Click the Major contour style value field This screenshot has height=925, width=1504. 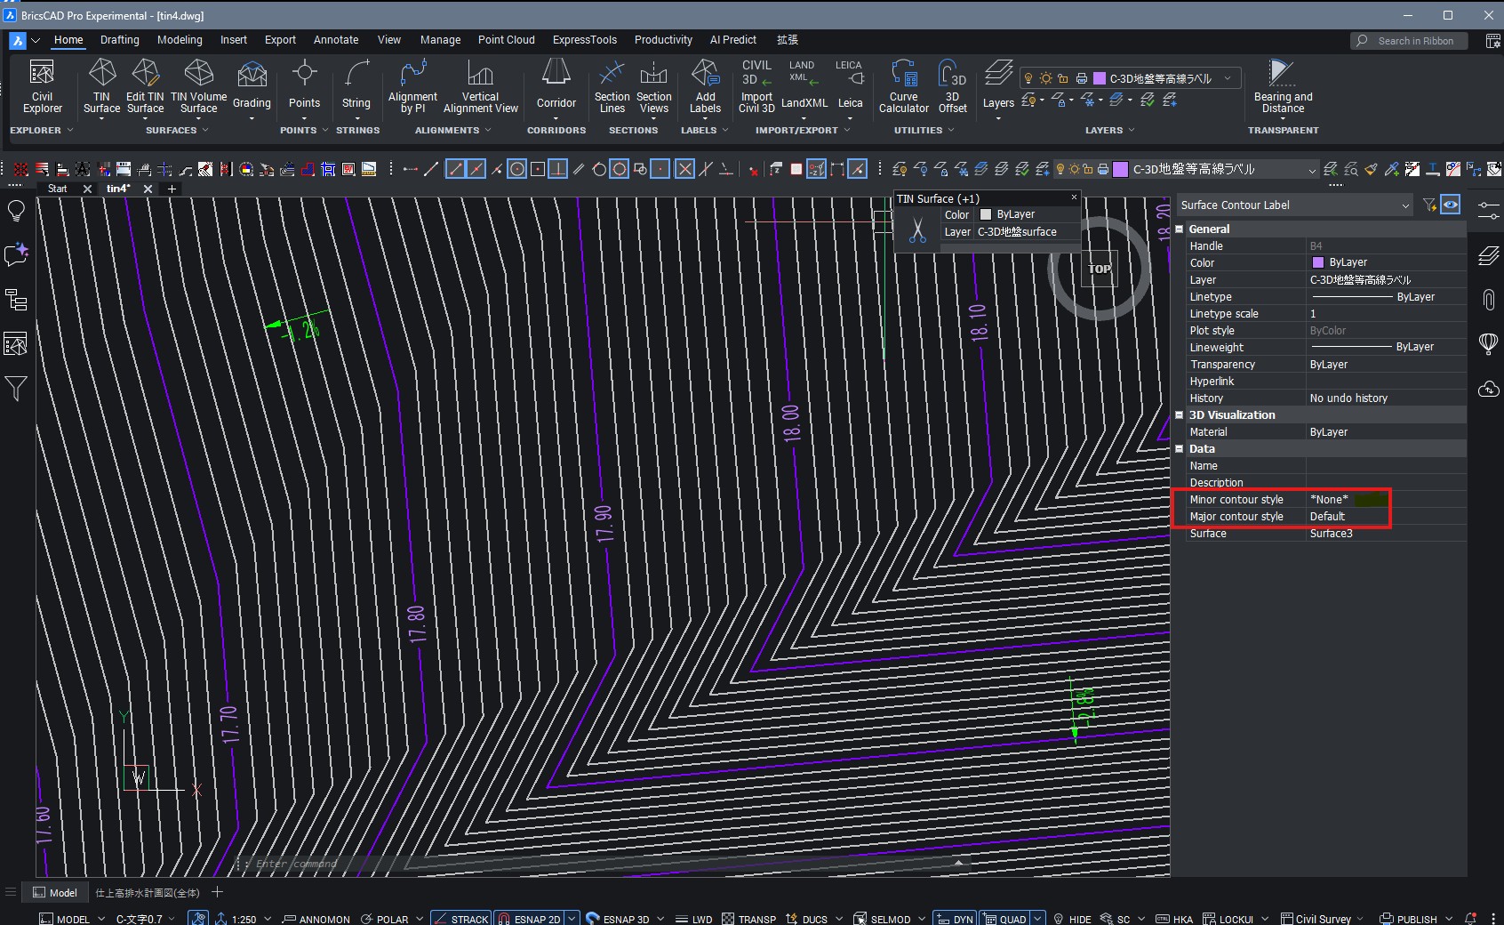pos(1385,517)
